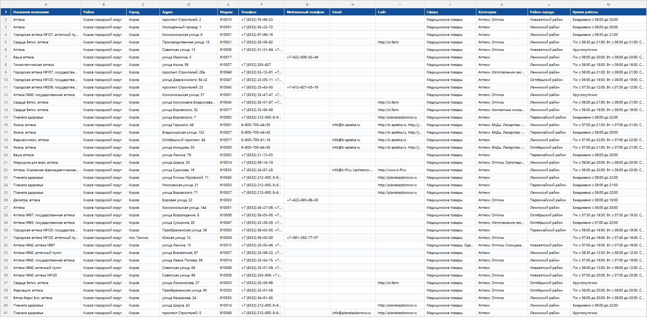Viewport: 647px width, 323px height.
Task: Click the 'Категория' header cell
Action: 502,12
